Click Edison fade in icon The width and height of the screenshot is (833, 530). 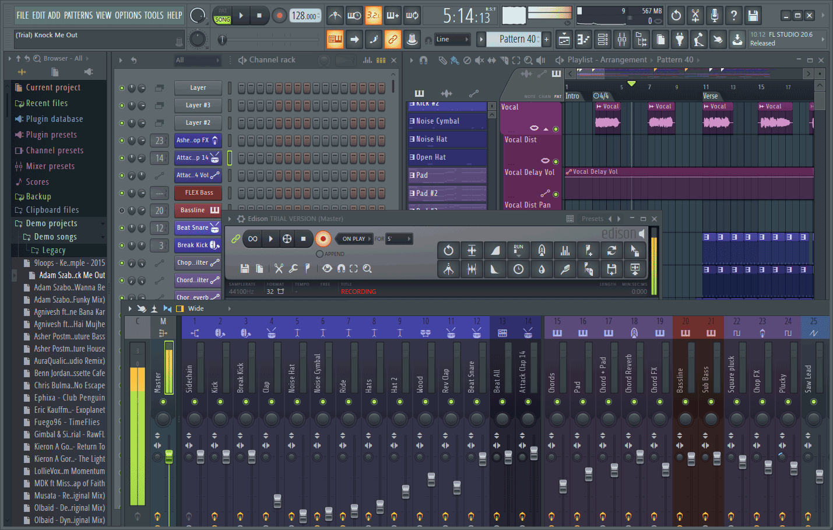tap(495, 250)
